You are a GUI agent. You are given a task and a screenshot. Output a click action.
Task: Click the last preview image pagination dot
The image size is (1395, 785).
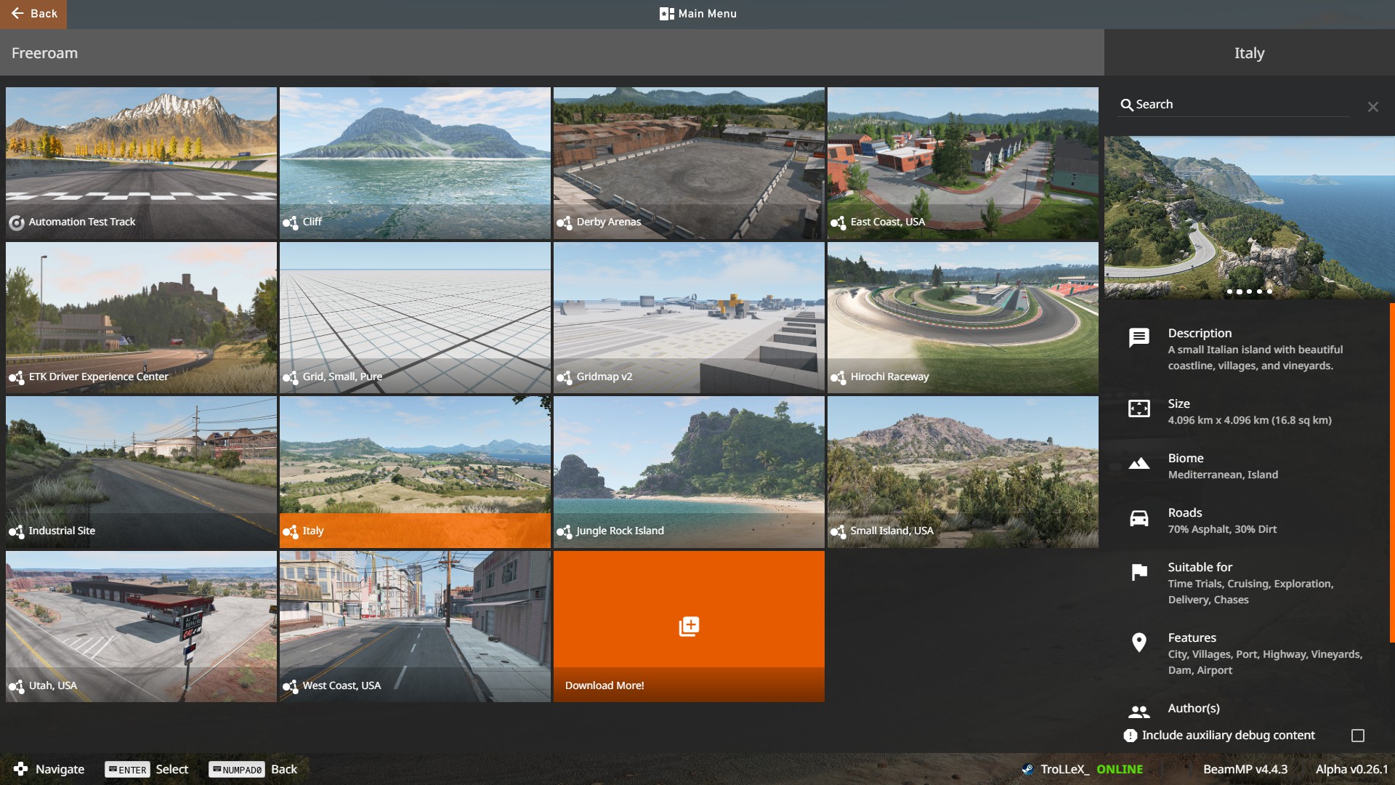coord(1269,291)
